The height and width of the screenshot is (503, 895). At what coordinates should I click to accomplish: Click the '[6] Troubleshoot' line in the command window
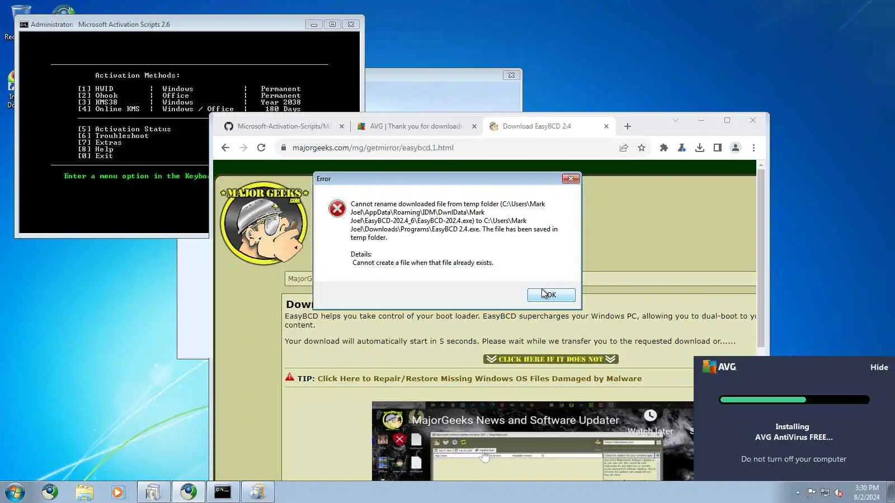(113, 136)
